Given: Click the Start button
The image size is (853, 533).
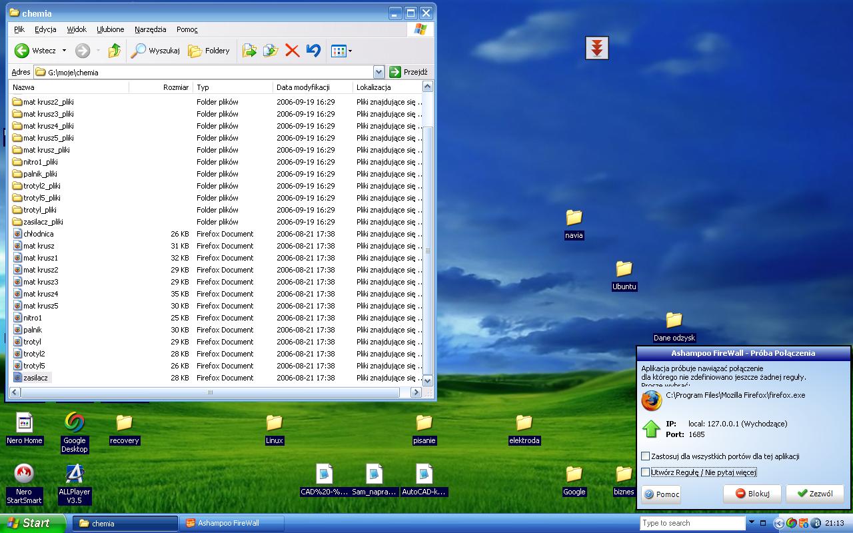Looking at the screenshot, I should [x=33, y=523].
